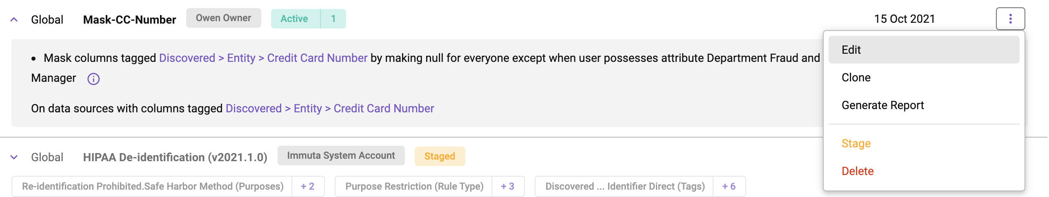Open the Discovered tag link in mask rule
Viewport: 1049px width, 197px height.
(x=187, y=58)
